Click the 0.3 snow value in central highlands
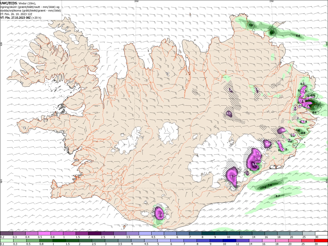Viewport: 328px width, 246px height. [x=229, y=113]
